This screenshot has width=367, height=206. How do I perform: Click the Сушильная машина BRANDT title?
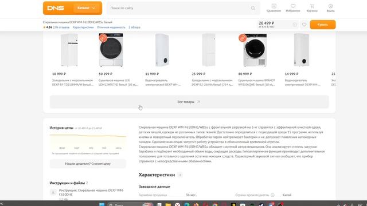click(257, 82)
